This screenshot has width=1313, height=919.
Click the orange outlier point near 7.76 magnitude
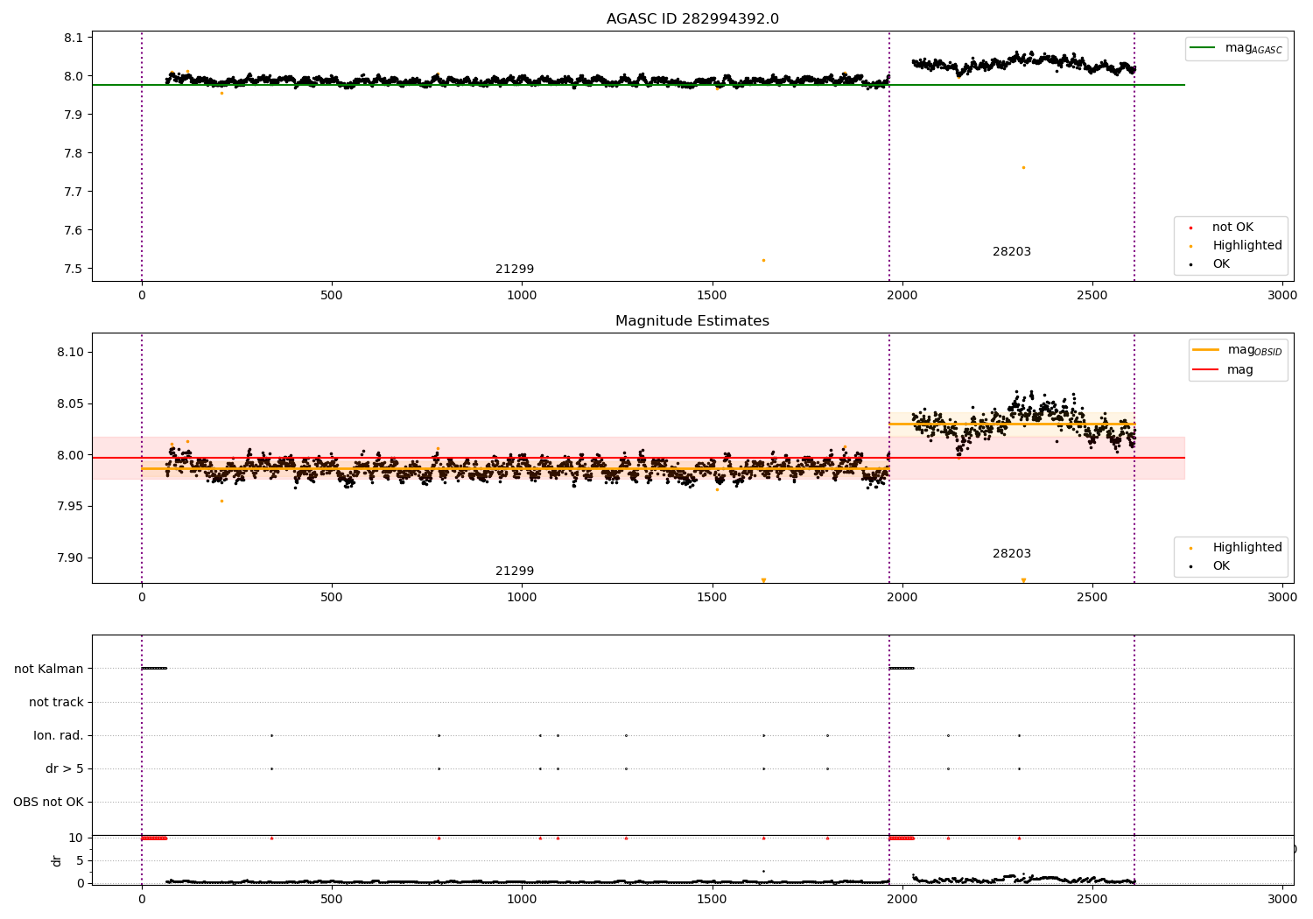click(x=1023, y=167)
